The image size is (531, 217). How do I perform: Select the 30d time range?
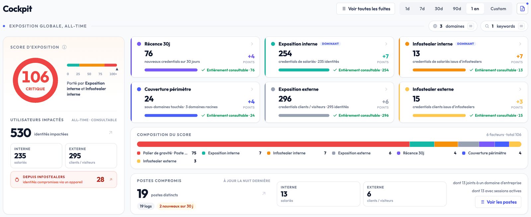click(x=439, y=9)
